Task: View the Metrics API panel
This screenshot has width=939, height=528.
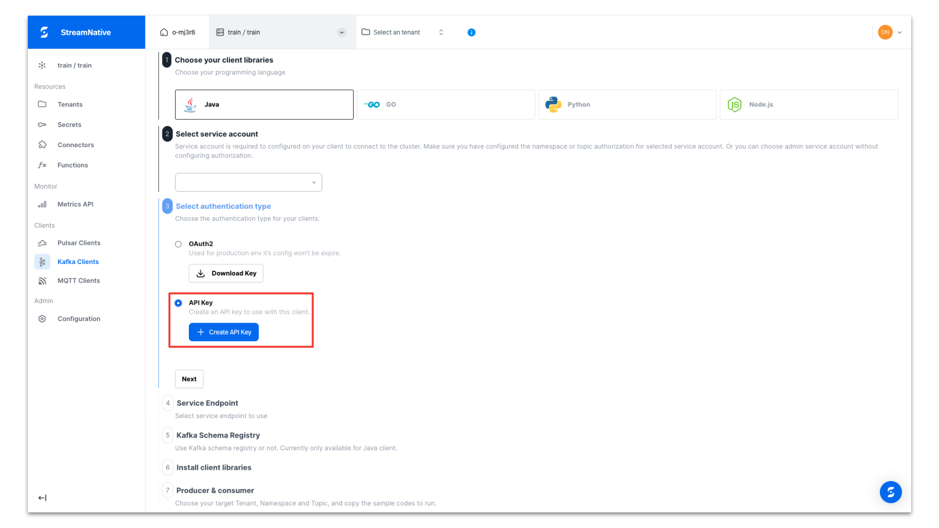Action: click(75, 204)
